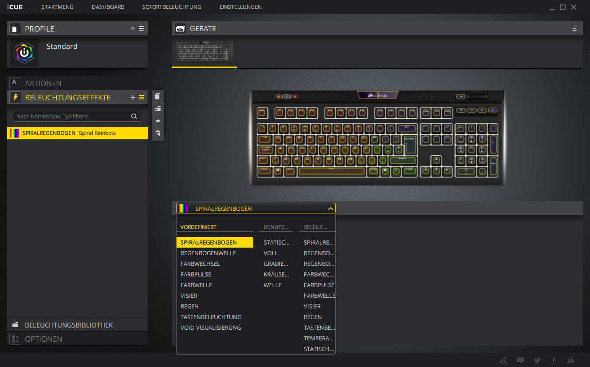Open the STARTMENÜ tab
This screenshot has height=367, width=590.
57,7
